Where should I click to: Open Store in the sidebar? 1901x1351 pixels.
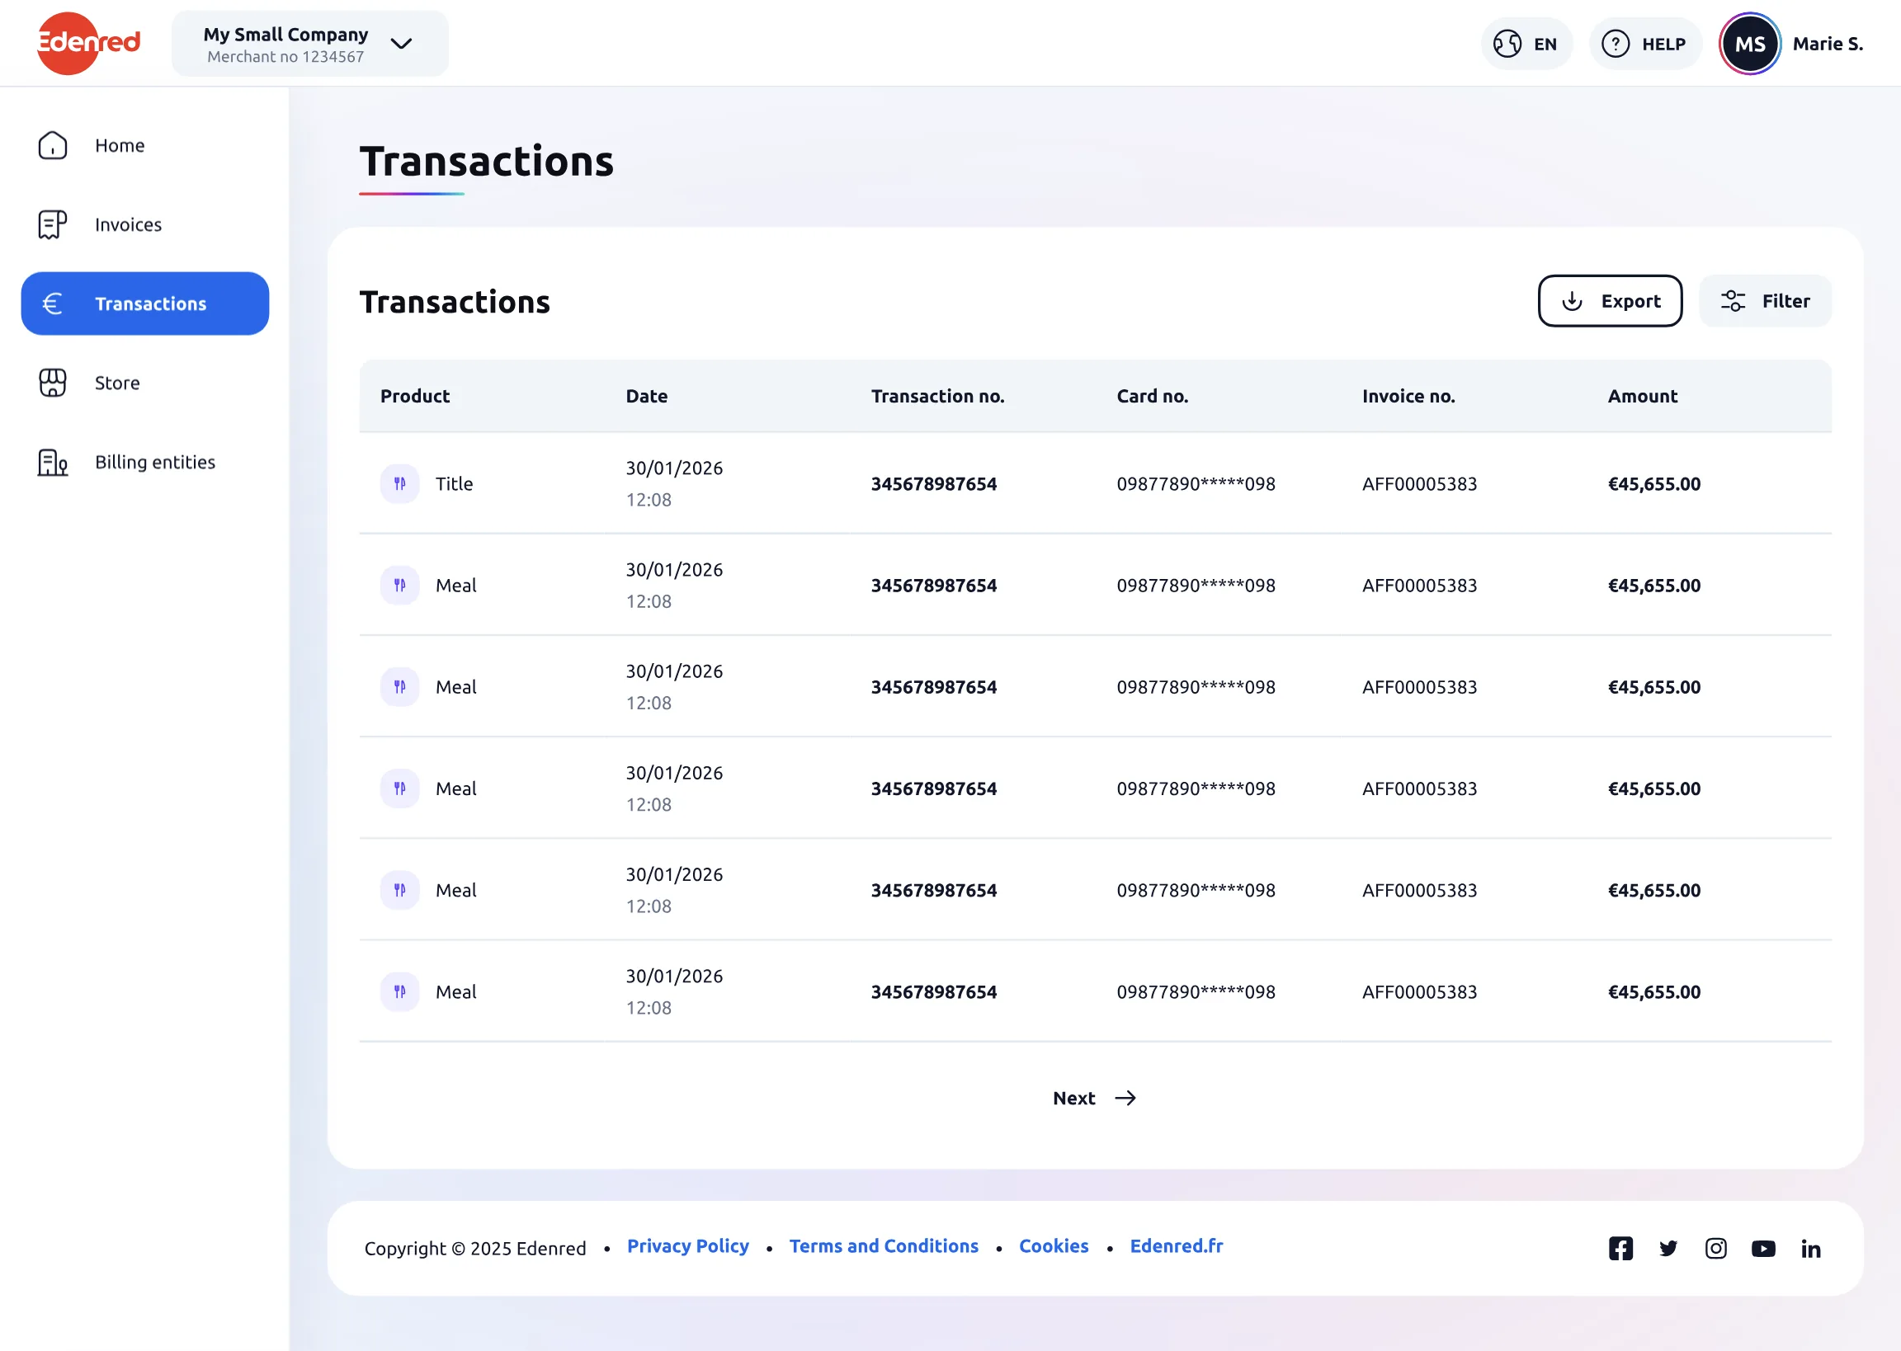145,383
